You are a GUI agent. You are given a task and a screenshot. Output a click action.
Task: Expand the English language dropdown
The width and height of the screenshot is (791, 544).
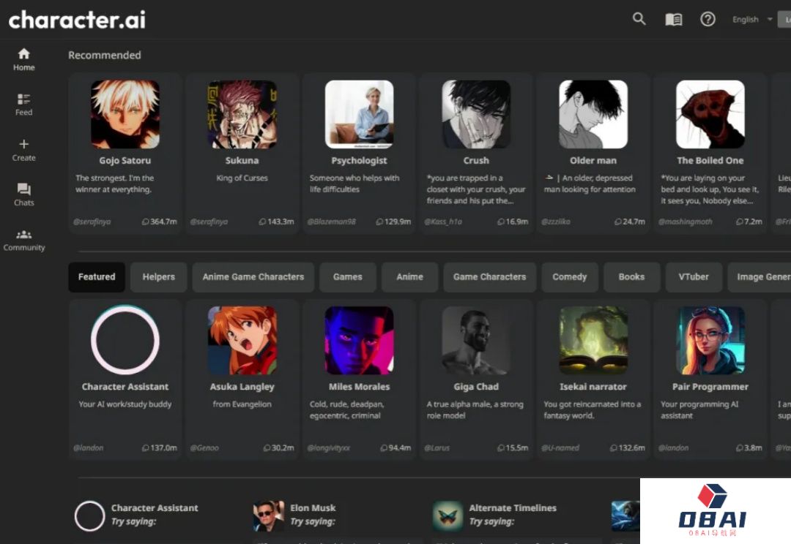tap(752, 20)
